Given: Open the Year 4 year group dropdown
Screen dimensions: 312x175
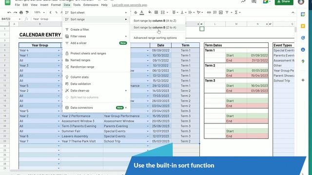Looking at the screenshot, I should (58, 51).
